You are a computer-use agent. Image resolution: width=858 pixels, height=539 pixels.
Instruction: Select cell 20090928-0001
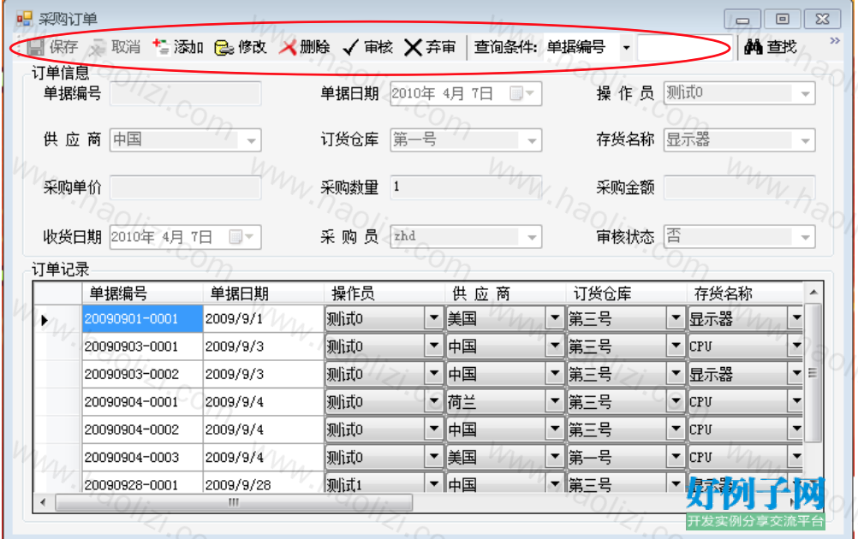pyautogui.click(x=142, y=484)
